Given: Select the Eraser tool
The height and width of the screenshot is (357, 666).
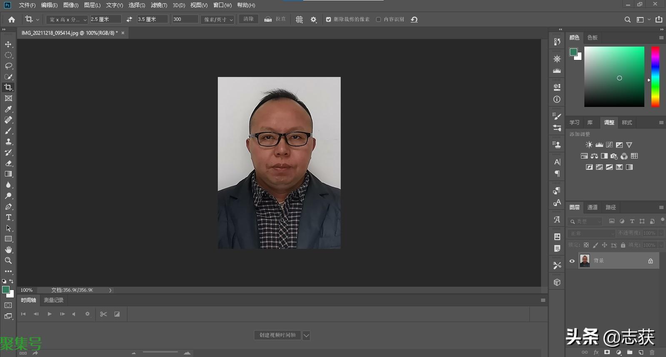Looking at the screenshot, I should point(8,164).
